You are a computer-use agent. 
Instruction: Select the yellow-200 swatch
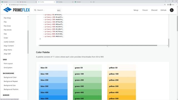pos(122,80)
